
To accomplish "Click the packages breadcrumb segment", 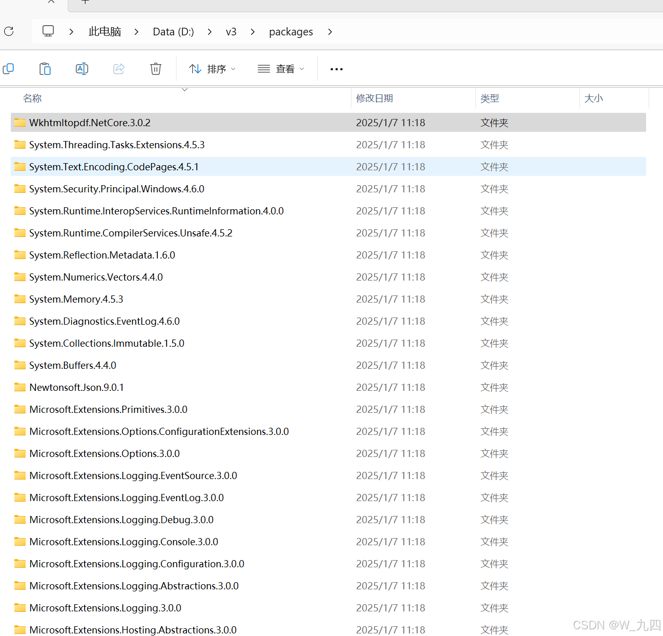I will click(291, 32).
